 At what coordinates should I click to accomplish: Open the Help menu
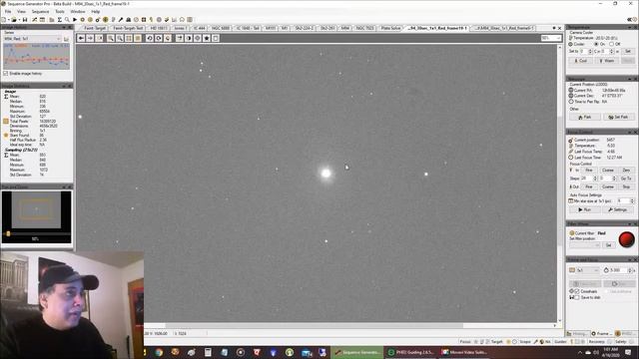point(96,11)
